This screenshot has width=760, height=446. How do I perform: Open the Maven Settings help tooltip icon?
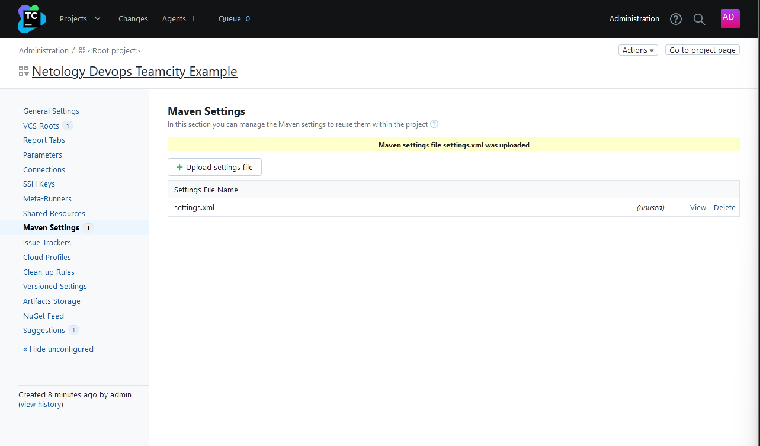[x=434, y=124]
